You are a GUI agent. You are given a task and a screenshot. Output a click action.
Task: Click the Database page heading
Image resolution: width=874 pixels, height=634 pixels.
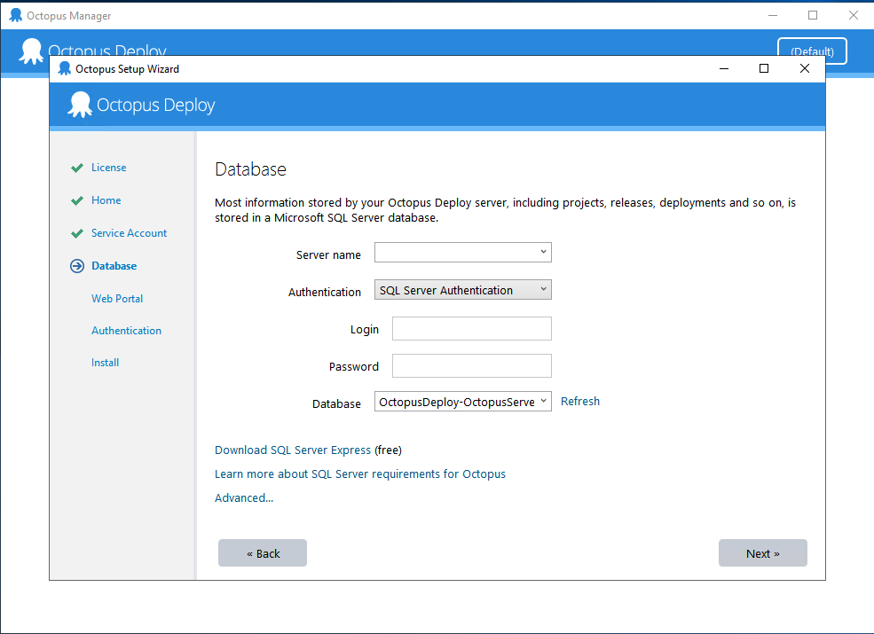[x=251, y=169]
